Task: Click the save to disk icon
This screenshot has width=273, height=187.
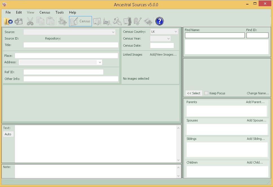Action: click(19, 21)
